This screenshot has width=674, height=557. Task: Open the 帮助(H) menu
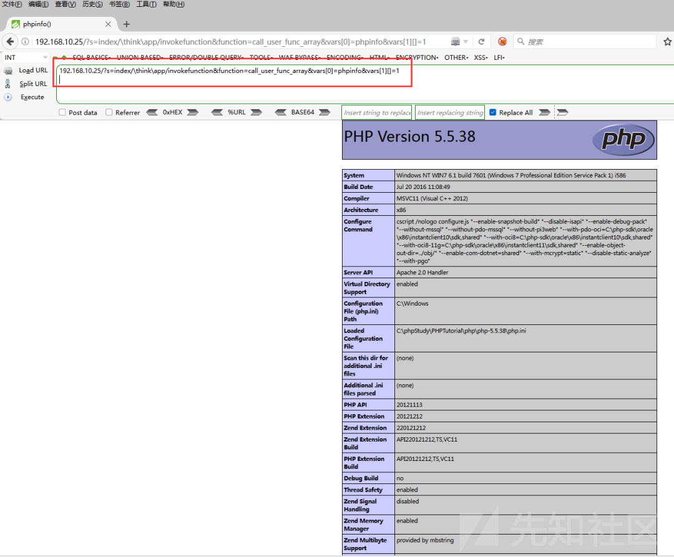173,4
